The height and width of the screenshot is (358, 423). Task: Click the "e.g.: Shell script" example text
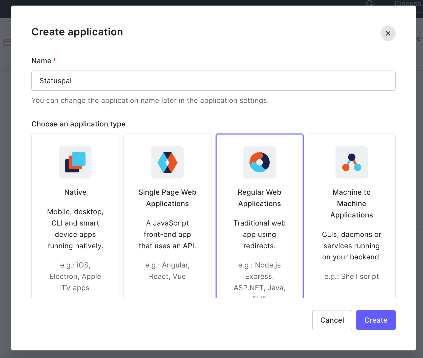[352, 276]
